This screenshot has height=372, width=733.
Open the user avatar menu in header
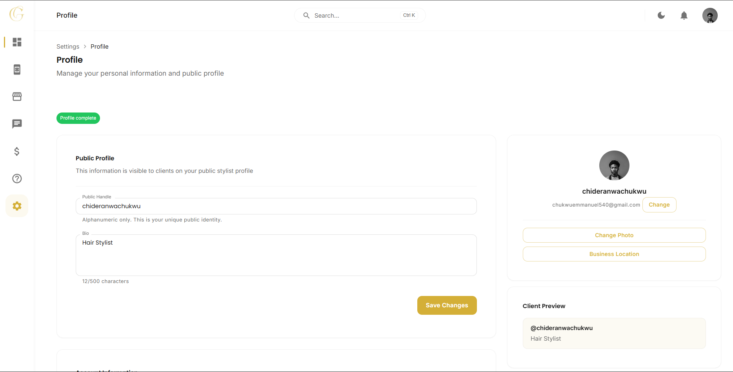(710, 15)
